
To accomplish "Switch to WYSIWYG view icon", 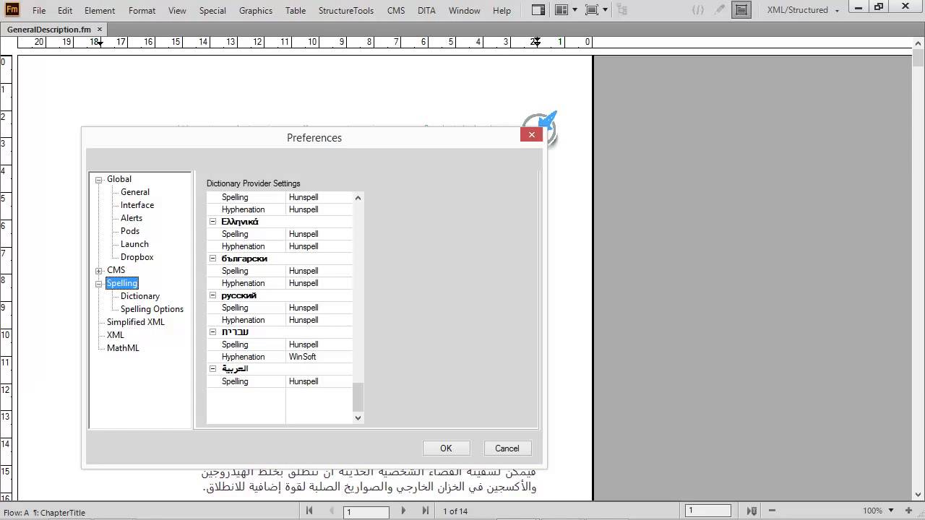I will [741, 10].
